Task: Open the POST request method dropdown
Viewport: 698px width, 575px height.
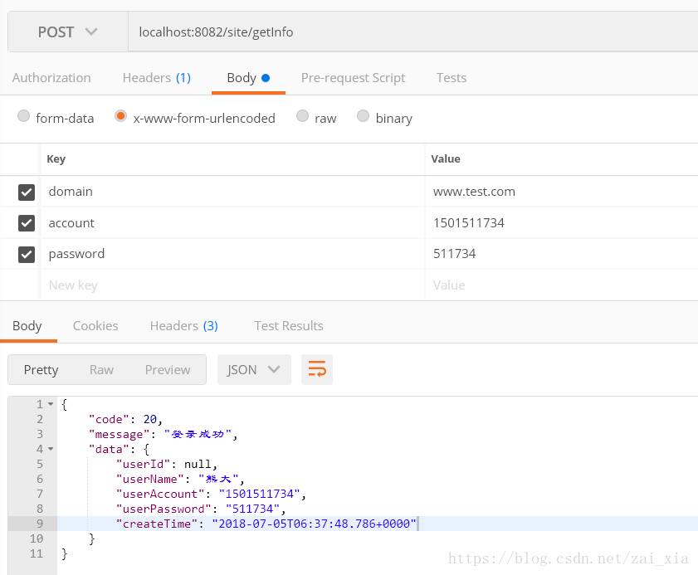Action: (66, 32)
